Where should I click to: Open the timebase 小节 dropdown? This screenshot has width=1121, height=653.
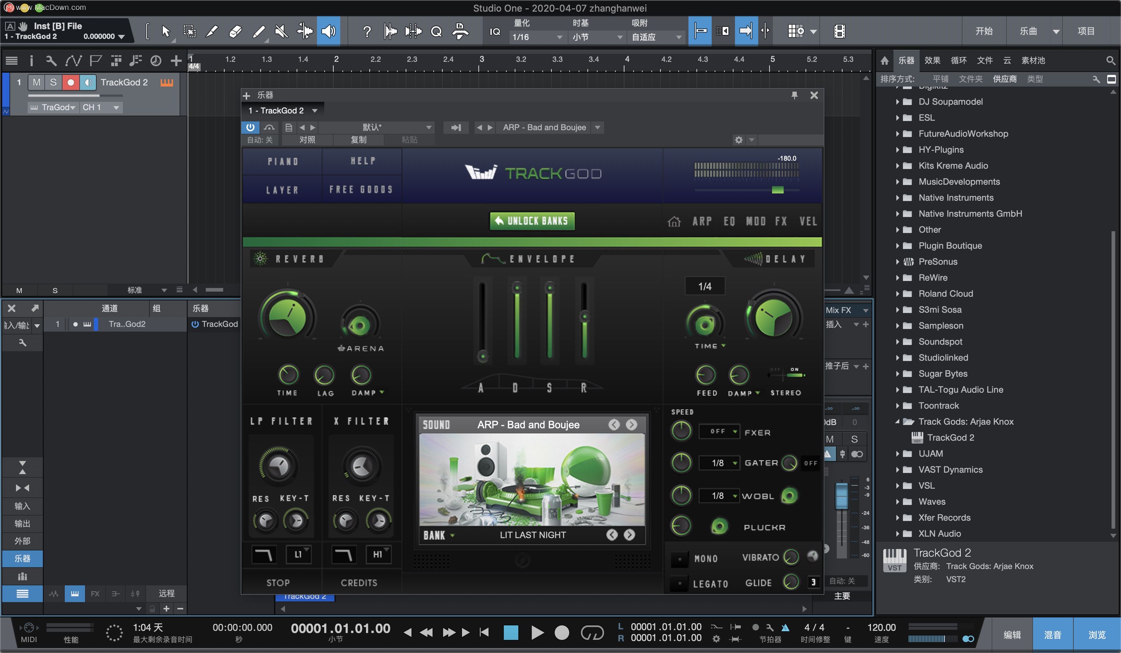(x=598, y=37)
